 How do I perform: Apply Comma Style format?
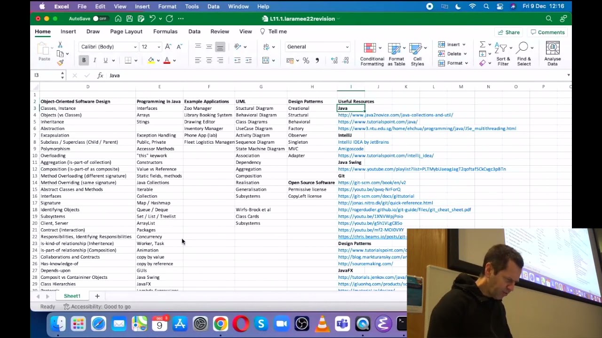click(317, 61)
